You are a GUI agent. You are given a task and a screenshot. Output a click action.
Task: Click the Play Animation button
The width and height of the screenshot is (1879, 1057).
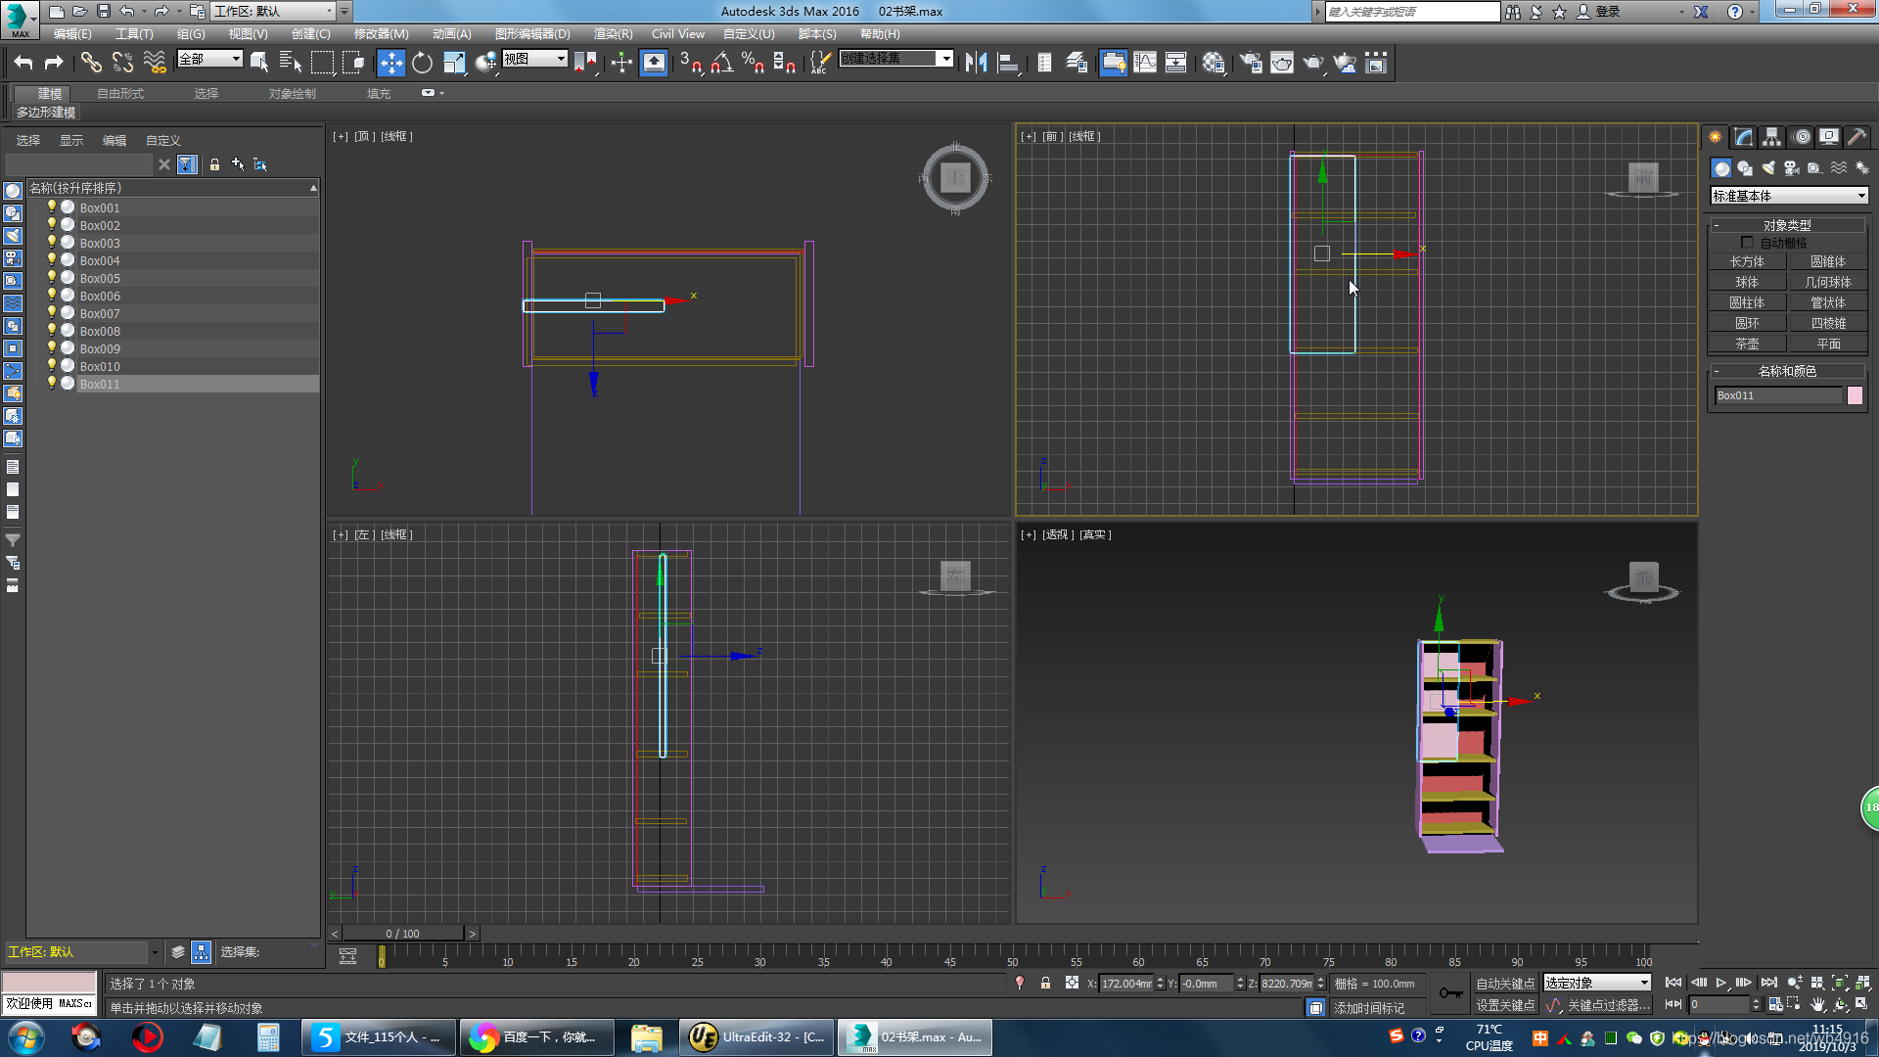[1720, 983]
